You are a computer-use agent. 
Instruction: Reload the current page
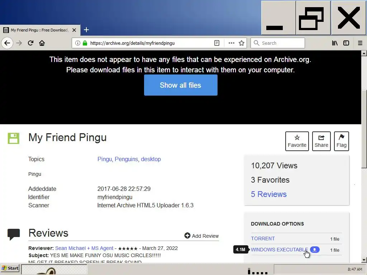[x=30, y=43]
